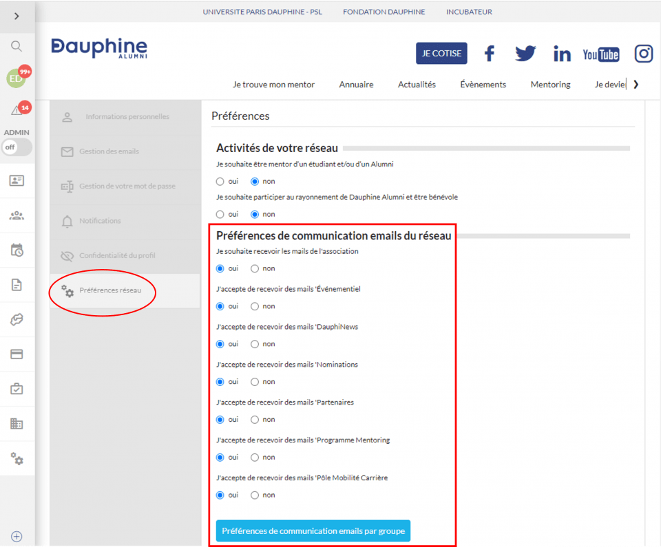
Task: Open the YouTube logo link
Action: point(600,54)
